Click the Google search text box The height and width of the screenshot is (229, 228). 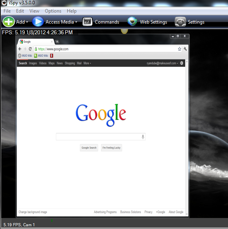click(x=101, y=137)
